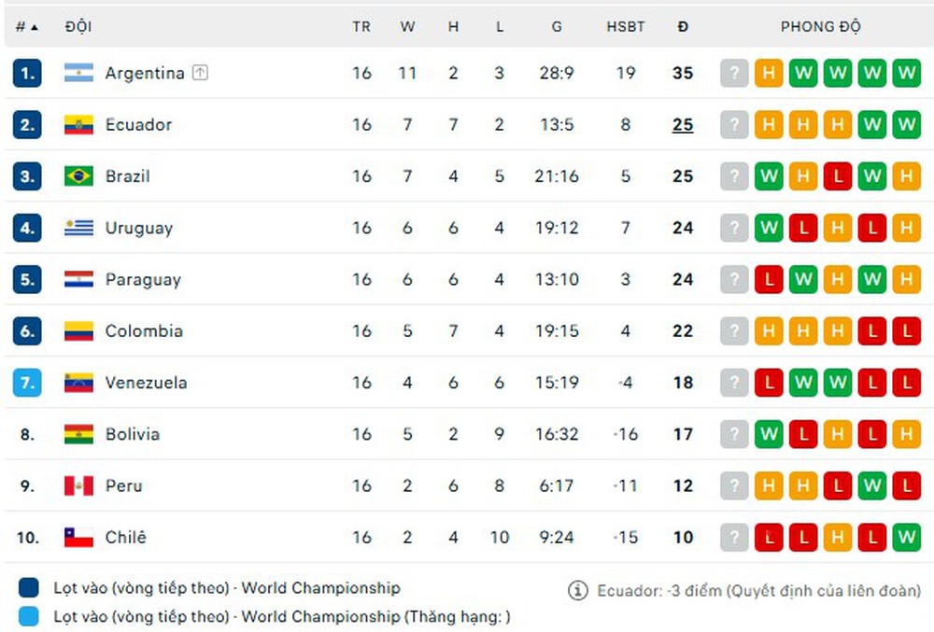Sort standings by HSBT goal difference header

point(625,27)
